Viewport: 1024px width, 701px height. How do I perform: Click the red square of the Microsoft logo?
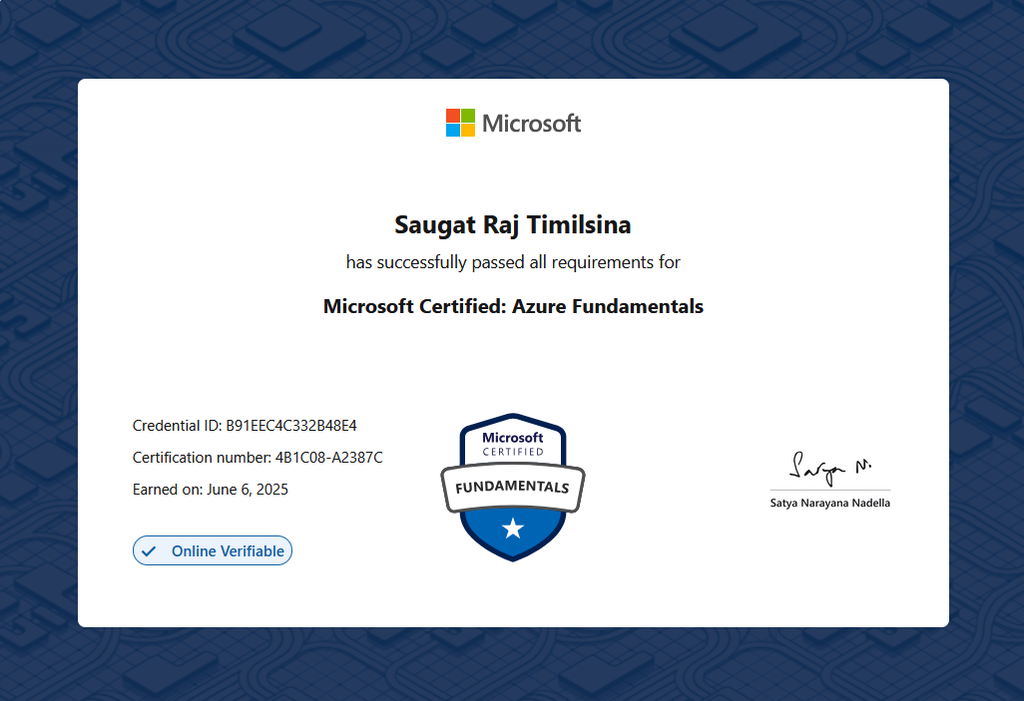coord(451,115)
